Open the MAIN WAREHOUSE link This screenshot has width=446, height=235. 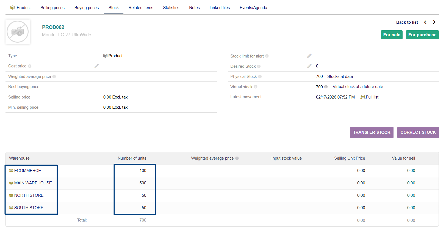point(33,183)
